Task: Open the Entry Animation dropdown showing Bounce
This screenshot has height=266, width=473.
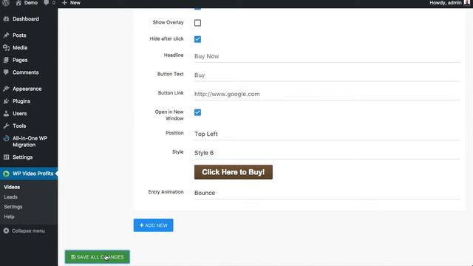Action: point(327,193)
